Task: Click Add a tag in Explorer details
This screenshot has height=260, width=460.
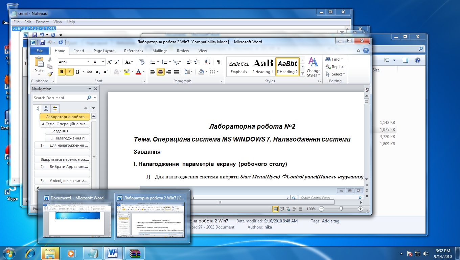Action: click(x=330, y=221)
